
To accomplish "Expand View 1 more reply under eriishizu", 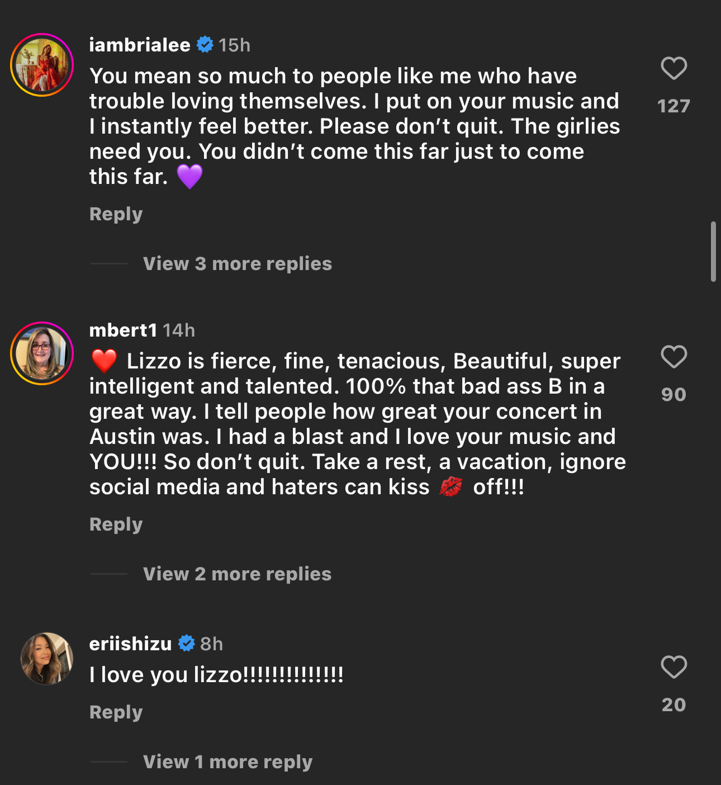I will 228,761.
